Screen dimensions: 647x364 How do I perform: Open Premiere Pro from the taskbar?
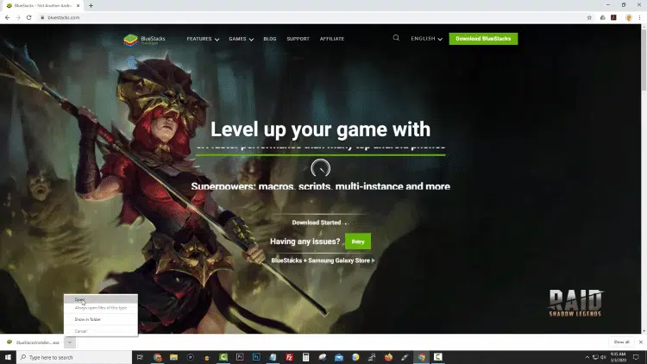240,357
